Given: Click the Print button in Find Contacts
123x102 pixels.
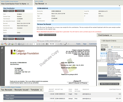Looking at the screenshot, I should click(x=103, y=49).
